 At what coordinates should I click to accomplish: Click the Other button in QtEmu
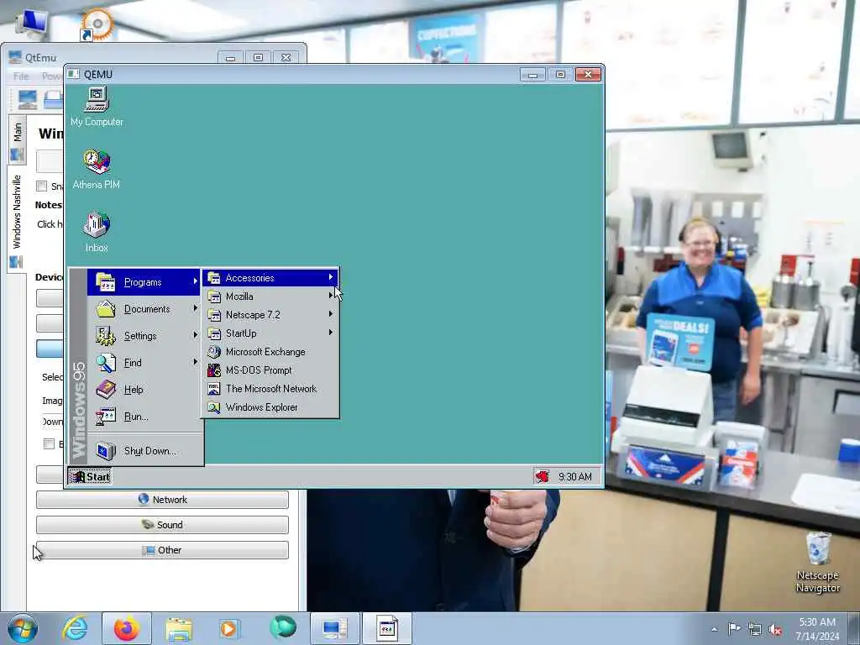[162, 550]
